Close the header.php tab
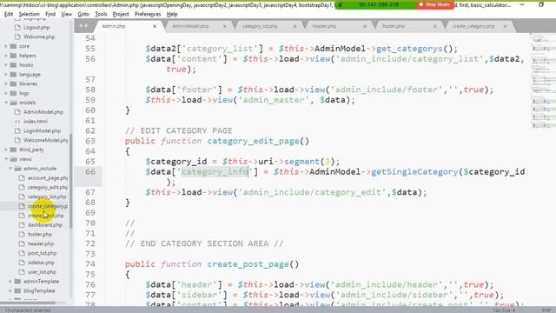This screenshot has height=313, width=556. point(365,26)
